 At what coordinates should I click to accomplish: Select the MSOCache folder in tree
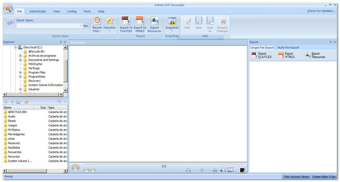click(x=35, y=64)
